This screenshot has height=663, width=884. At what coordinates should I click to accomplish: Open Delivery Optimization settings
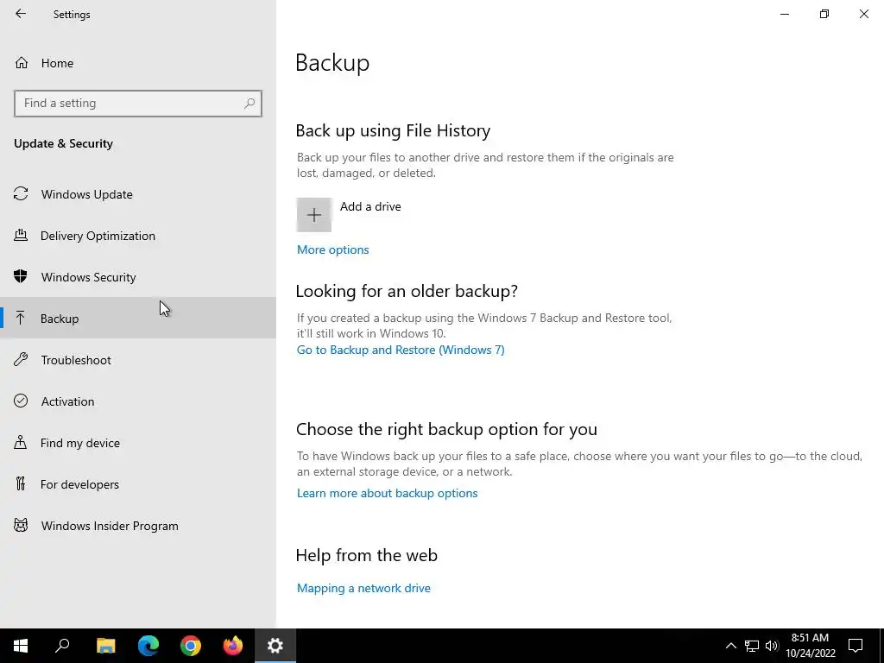pos(138,236)
